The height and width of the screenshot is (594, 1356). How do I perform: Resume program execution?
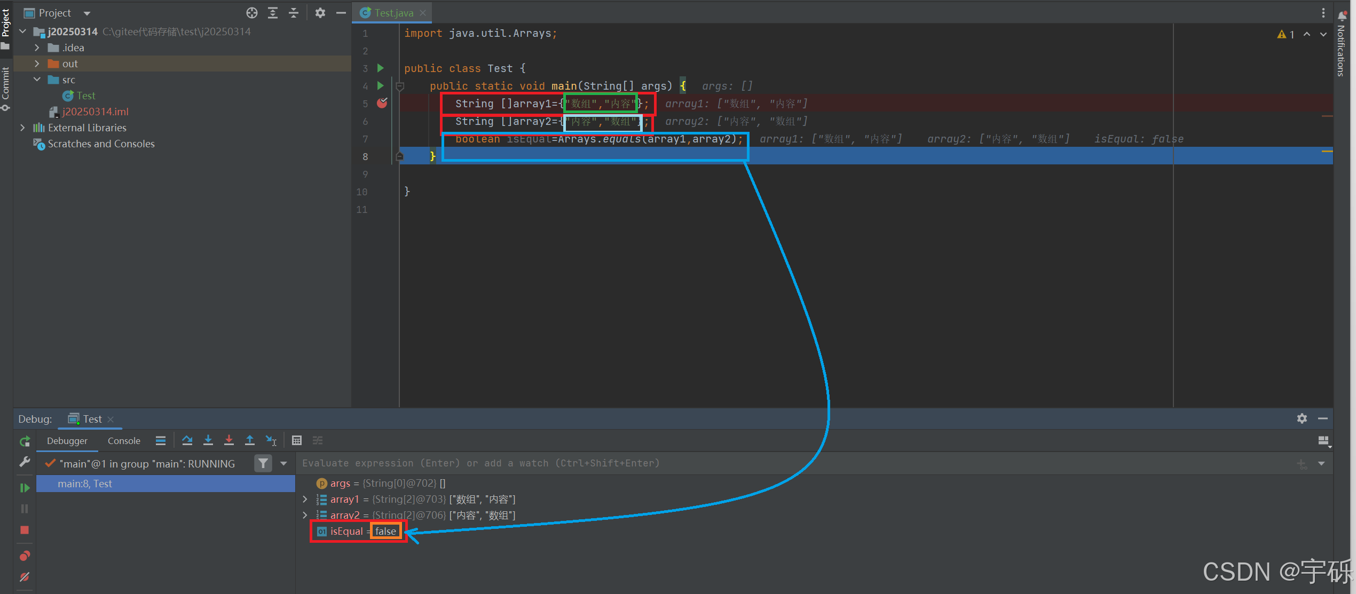coord(25,488)
